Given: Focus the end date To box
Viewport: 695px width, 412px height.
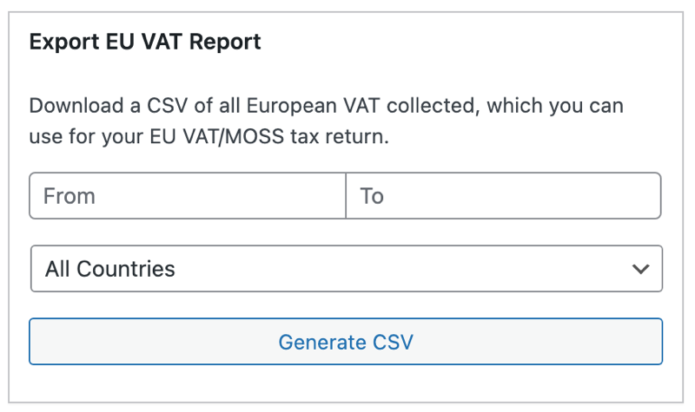Looking at the screenshot, I should click(504, 196).
